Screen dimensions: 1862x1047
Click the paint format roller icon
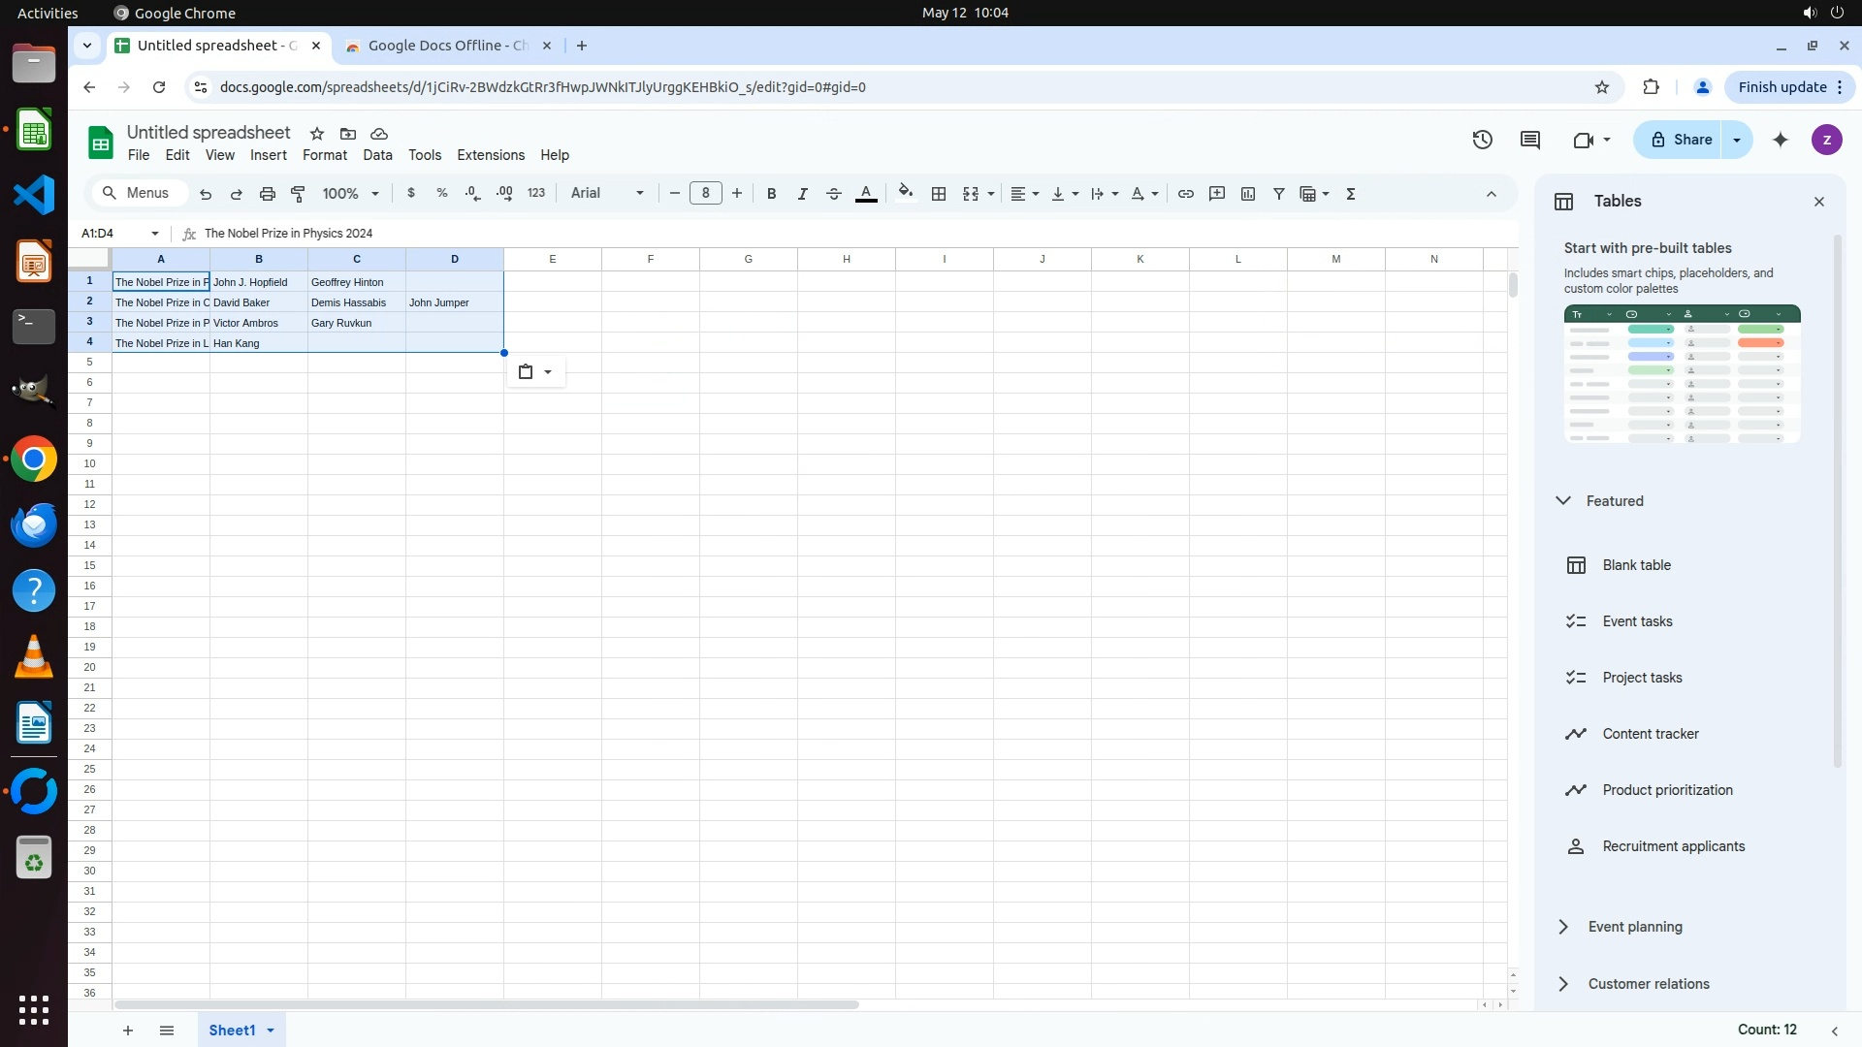point(299,194)
